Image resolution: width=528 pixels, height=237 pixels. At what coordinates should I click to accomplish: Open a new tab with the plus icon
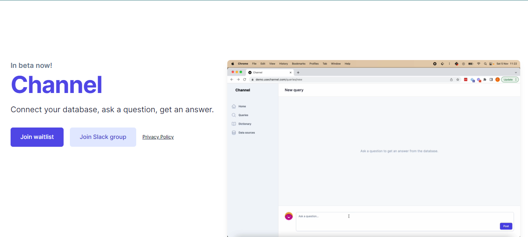coord(298,73)
